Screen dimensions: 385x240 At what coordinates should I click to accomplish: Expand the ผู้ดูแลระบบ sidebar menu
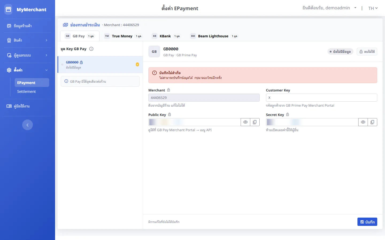point(28,55)
